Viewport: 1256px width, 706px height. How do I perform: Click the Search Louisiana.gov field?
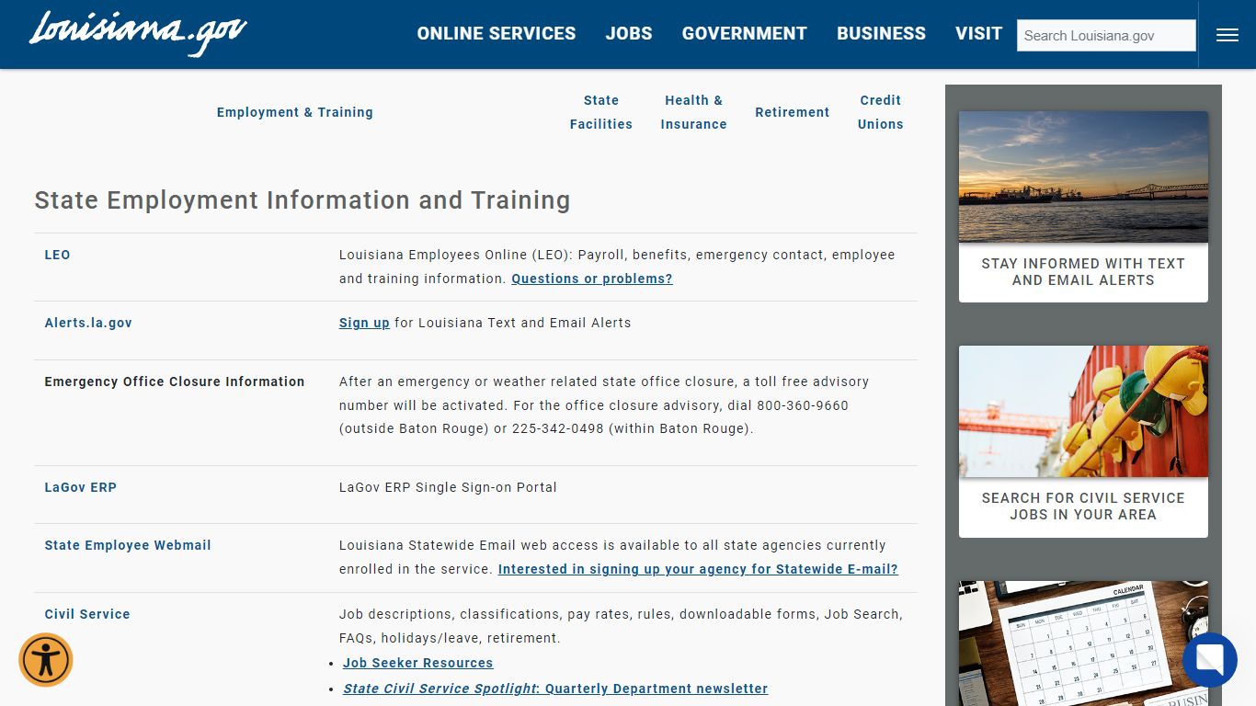[x=1105, y=35]
